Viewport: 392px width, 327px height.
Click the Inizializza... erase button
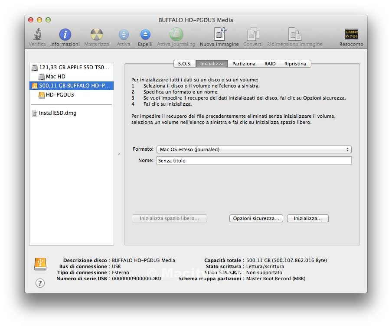[x=308, y=218]
